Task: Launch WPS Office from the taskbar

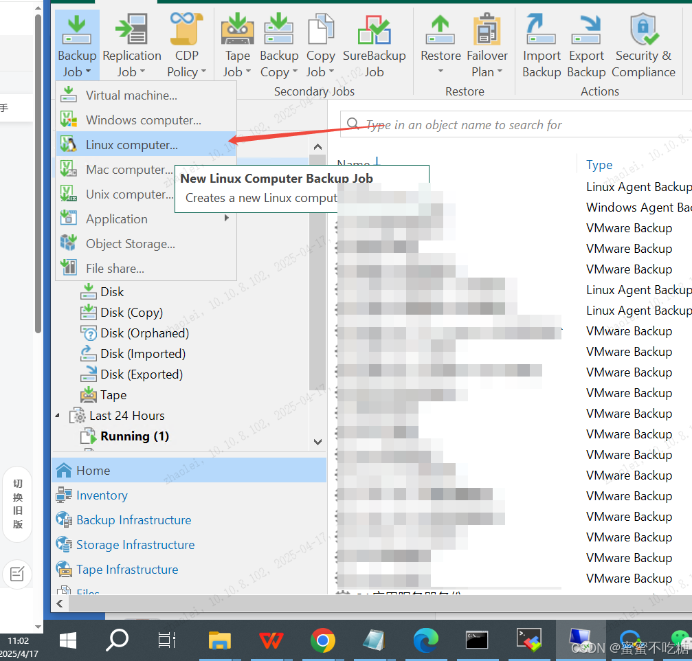Action: tap(271, 640)
